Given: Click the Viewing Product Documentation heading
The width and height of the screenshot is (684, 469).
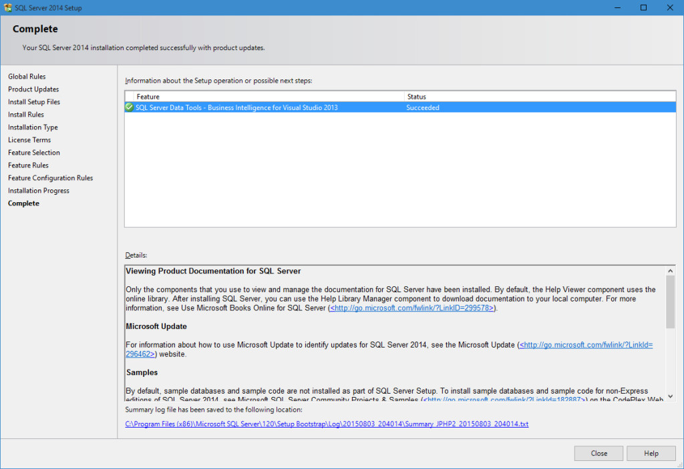Looking at the screenshot, I should (x=213, y=271).
